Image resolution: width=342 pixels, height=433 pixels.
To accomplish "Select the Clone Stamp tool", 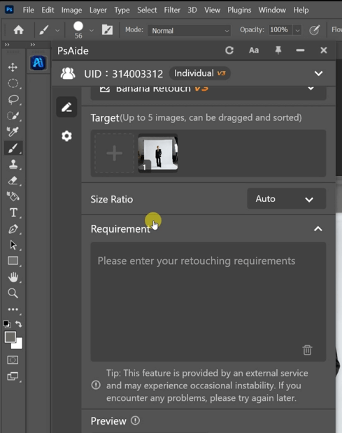I will click(13, 164).
